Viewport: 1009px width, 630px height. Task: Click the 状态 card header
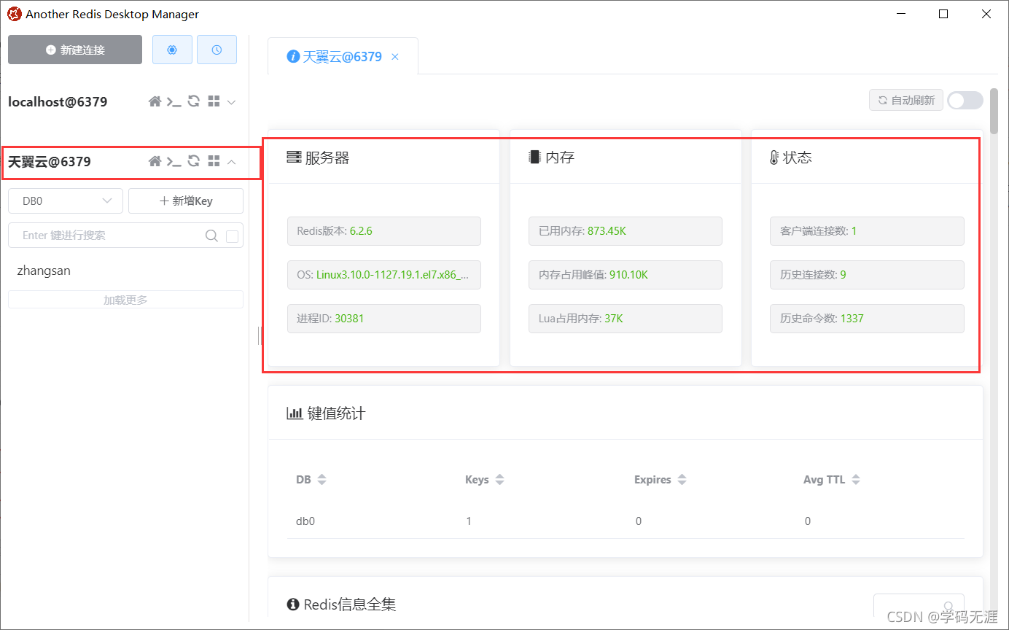pos(867,157)
